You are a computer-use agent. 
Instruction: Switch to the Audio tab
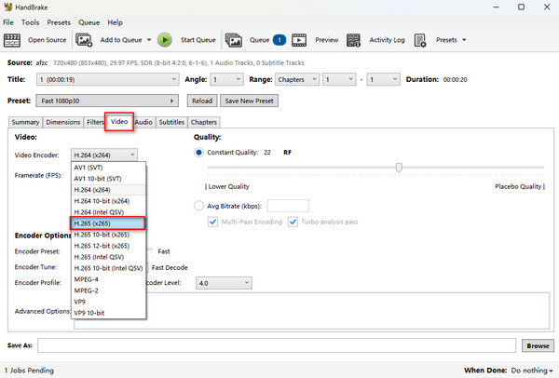point(143,122)
